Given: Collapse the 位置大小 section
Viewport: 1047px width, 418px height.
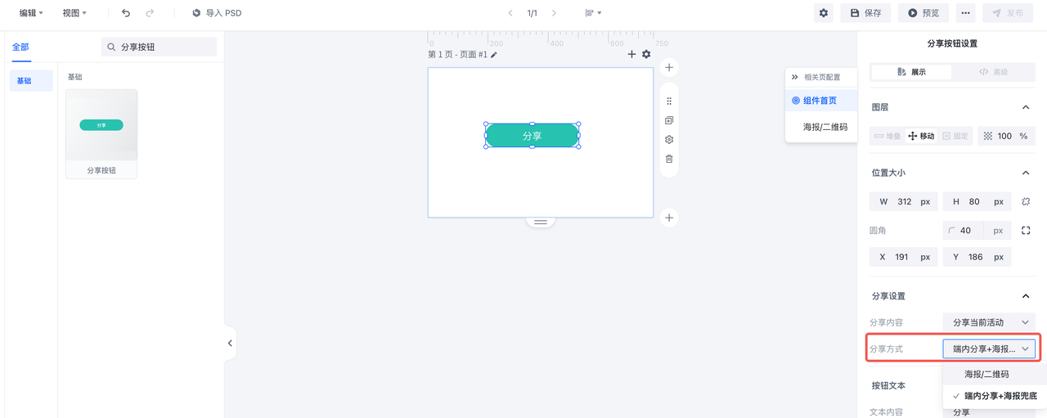Looking at the screenshot, I should pyautogui.click(x=1026, y=173).
